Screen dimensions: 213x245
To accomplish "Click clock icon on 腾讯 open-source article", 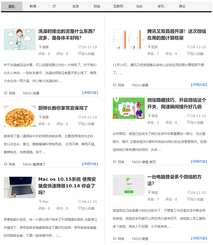I will (189, 47).
